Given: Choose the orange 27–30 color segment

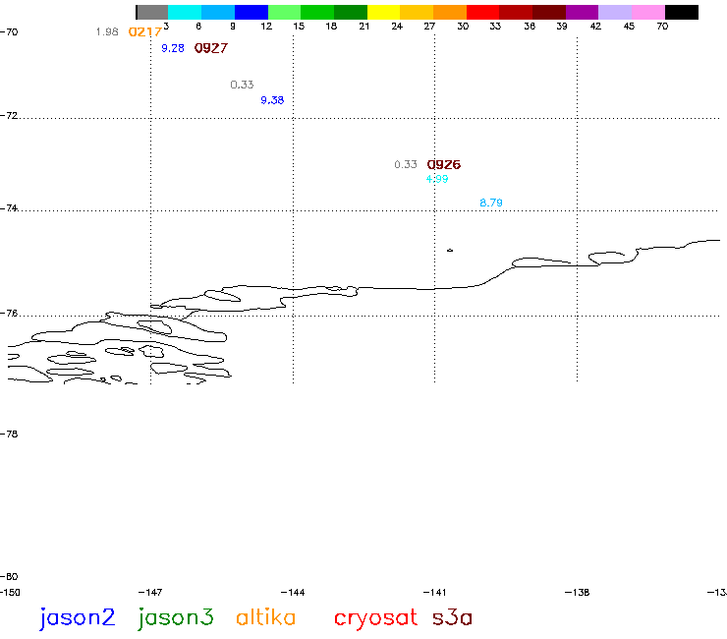Looking at the screenshot, I should pos(450,12).
